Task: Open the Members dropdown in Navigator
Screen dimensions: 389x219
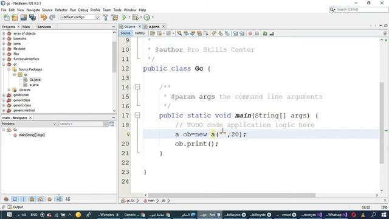Action: [x=29, y=123]
